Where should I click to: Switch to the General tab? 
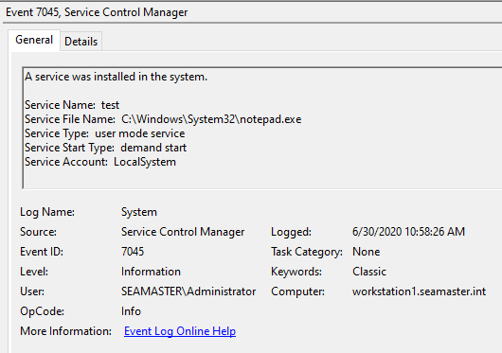(34, 41)
